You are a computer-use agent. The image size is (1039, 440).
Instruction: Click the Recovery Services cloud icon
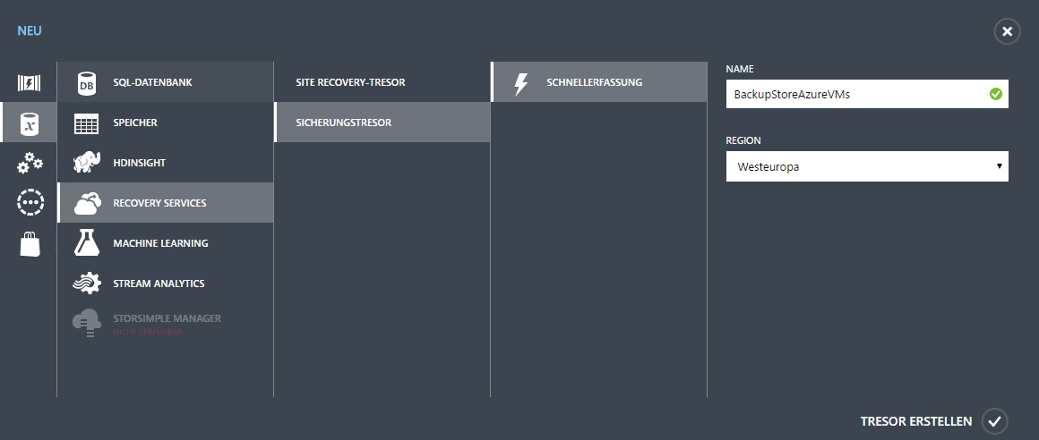pyautogui.click(x=88, y=203)
